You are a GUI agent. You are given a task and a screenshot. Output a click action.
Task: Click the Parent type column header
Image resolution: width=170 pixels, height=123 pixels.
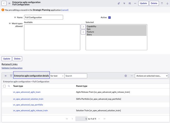[x=82, y=86]
